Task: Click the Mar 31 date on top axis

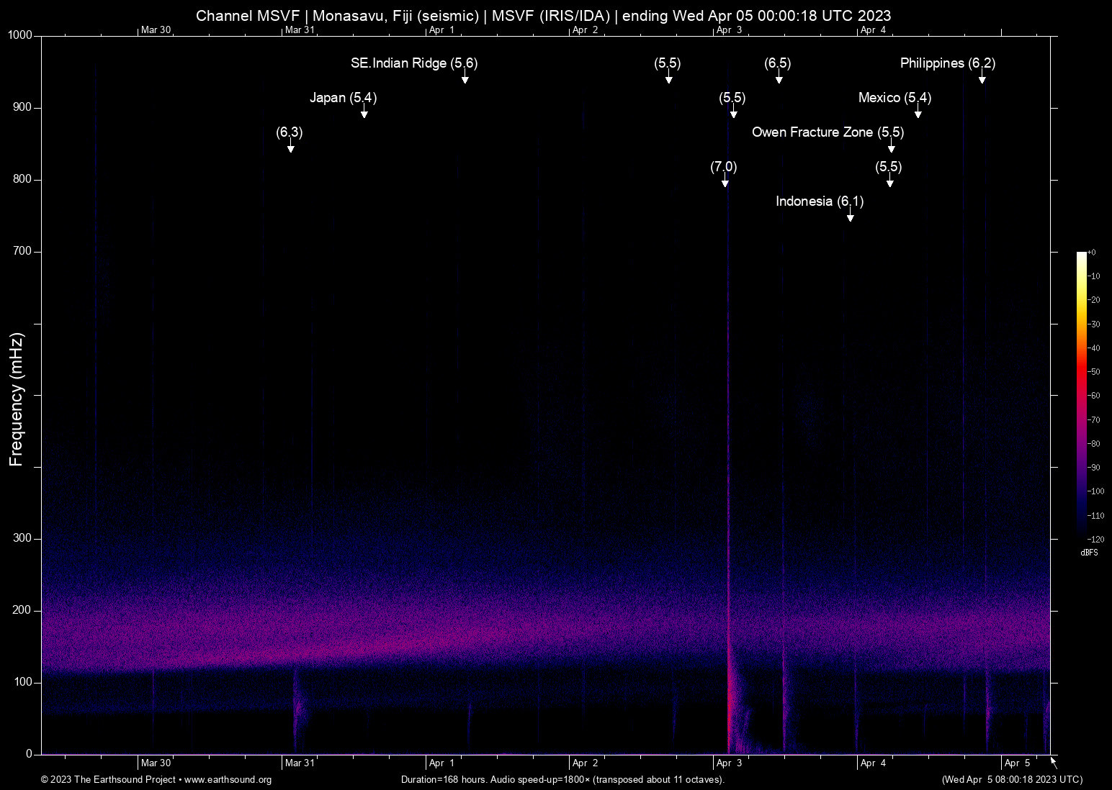Action: (x=300, y=30)
